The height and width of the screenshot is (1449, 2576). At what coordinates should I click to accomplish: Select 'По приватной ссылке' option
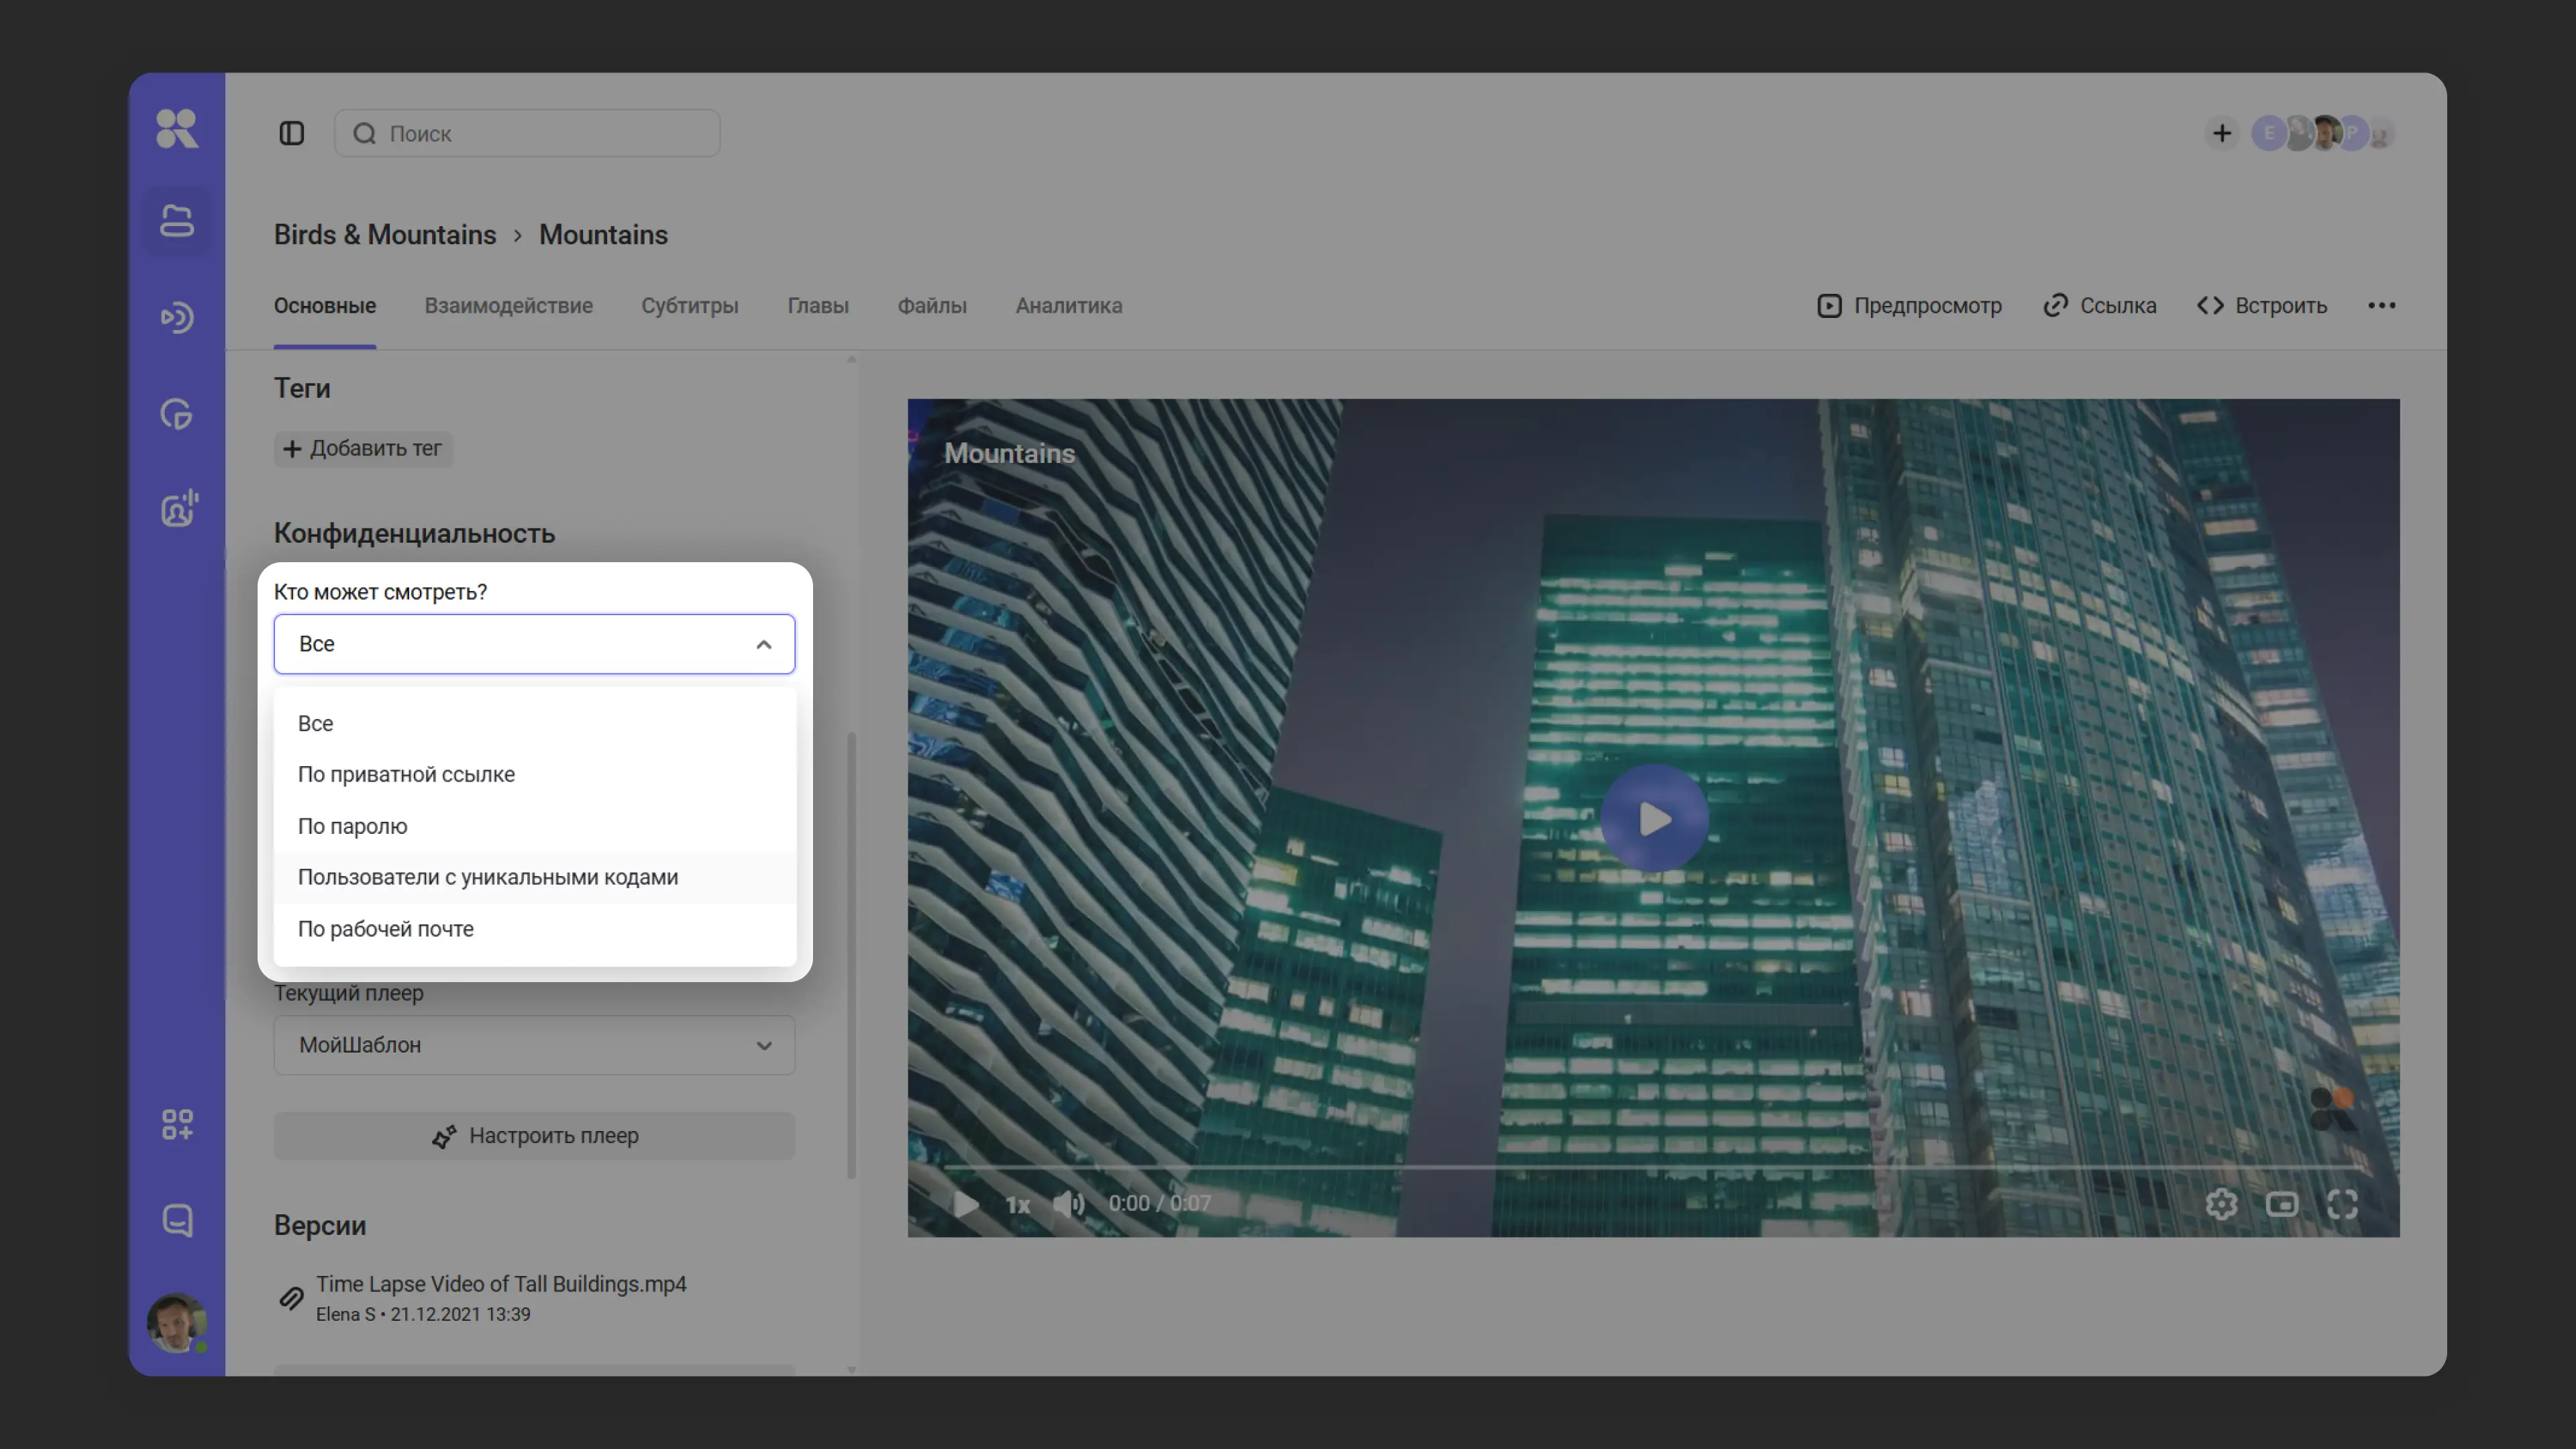click(406, 775)
